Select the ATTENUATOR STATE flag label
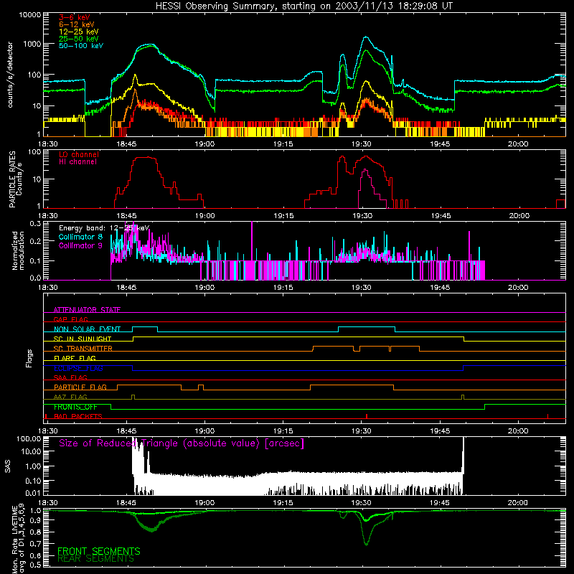 click(x=87, y=310)
